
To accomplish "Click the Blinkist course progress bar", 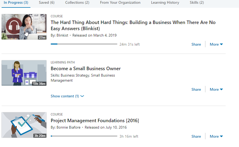I will click(84, 44).
